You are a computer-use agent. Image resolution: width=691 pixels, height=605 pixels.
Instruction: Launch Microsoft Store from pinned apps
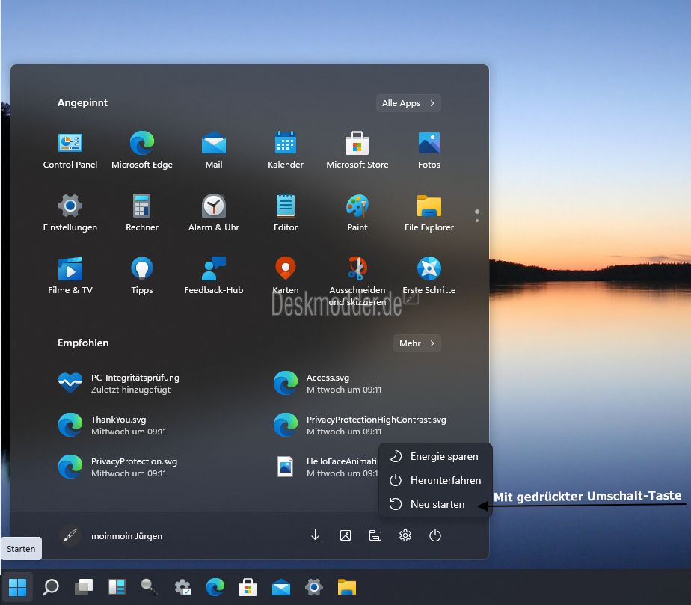pos(357,150)
